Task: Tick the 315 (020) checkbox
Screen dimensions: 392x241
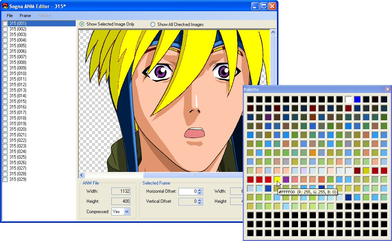Action: 5,129
